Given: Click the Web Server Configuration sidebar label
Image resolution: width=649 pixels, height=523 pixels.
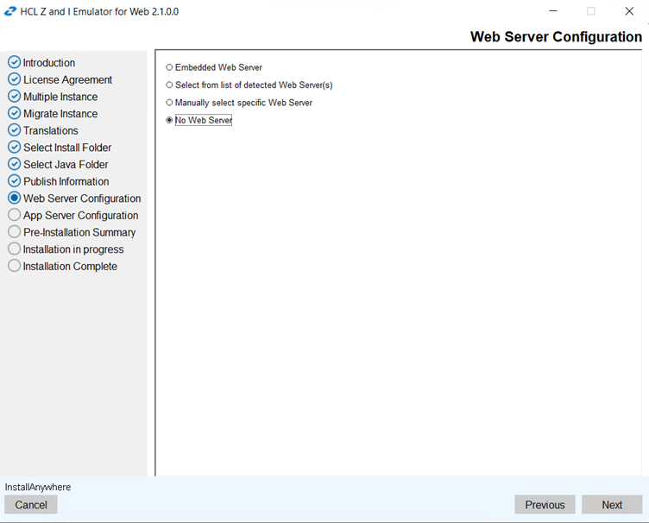Looking at the screenshot, I should pyautogui.click(x=82, y=198).
